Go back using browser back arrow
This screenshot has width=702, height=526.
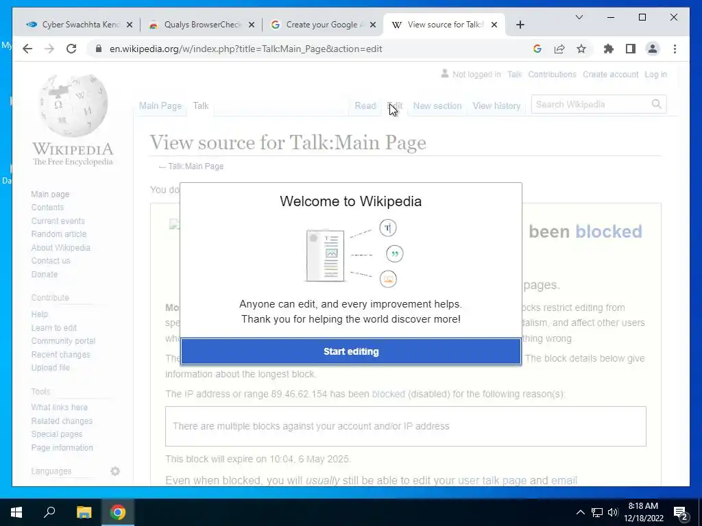tap(27, 49)
